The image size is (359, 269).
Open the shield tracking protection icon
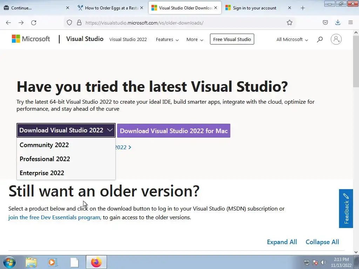[x=69, y=22]
